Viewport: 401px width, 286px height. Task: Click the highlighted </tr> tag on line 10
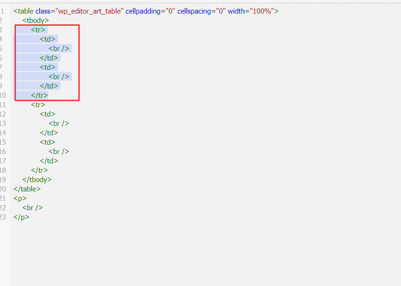pos(39,95)
